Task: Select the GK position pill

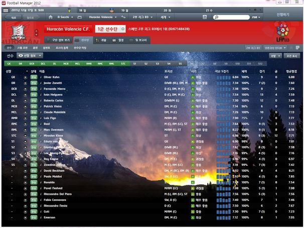Action: (9, 64)
